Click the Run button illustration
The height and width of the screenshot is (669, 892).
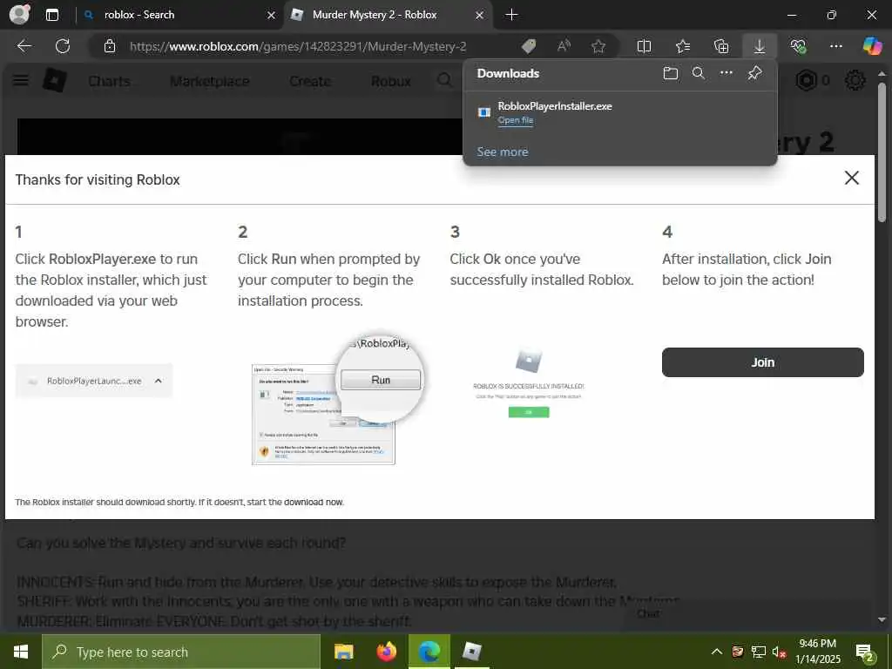(x=381, y=380)
